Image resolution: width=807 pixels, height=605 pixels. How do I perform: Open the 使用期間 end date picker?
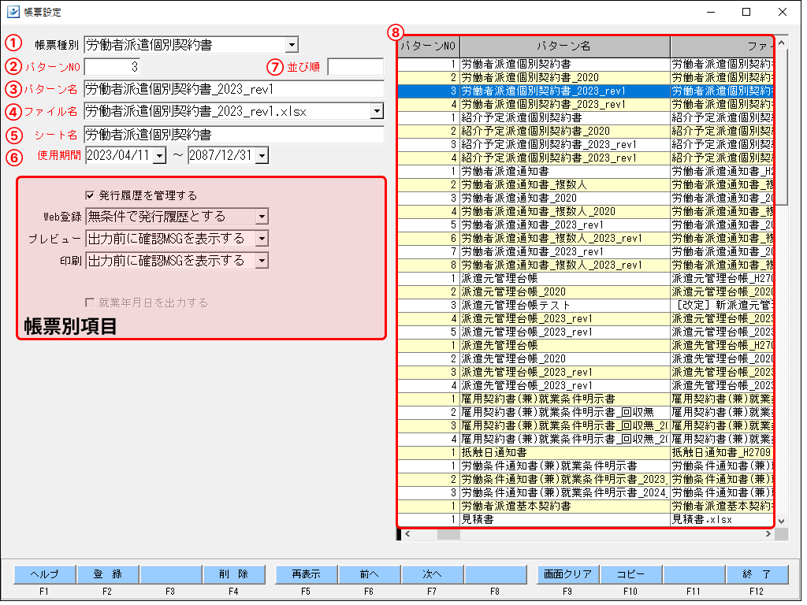pos(261,155)
